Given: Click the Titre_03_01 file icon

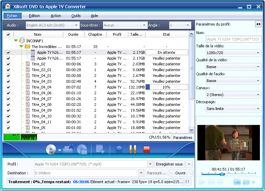Looking at the screenshot, I should click(28, 70).
